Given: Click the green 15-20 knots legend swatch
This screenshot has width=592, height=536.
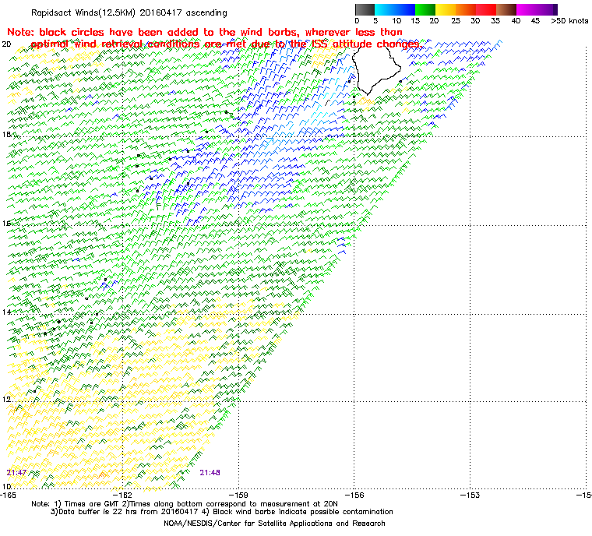Looking at the screenshot, I should pyautogui.click(x=425, y=9).
